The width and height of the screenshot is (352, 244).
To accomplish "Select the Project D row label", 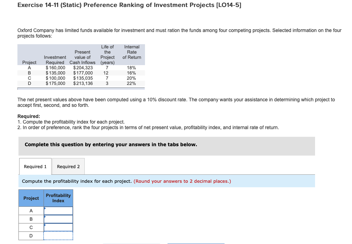I will 31,236.
